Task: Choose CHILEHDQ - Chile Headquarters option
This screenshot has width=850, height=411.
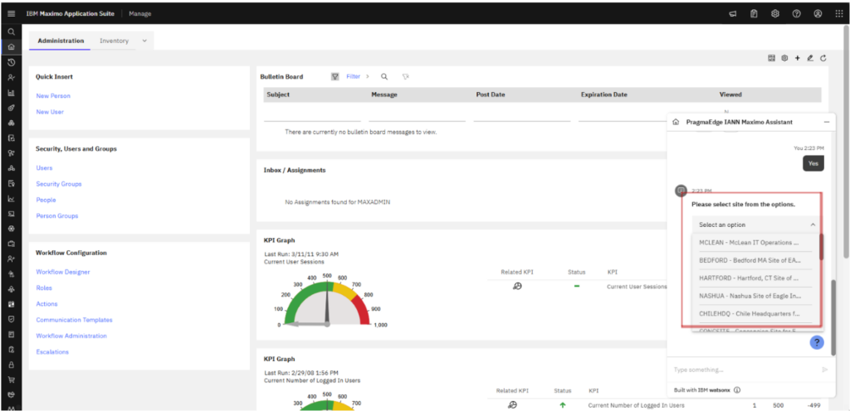Action: point(755,314)
